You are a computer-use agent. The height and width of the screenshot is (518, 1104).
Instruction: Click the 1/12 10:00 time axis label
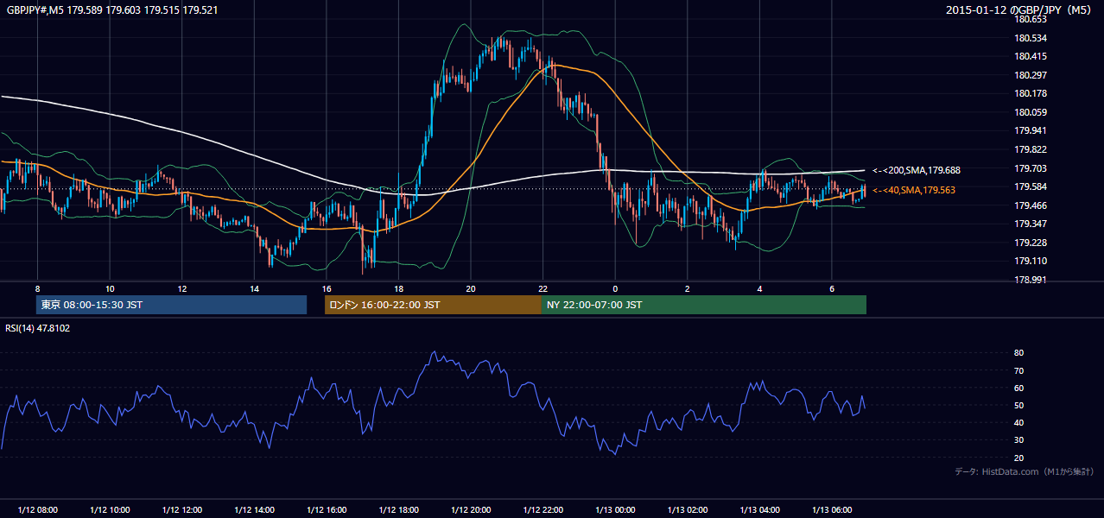coord(110,509)
